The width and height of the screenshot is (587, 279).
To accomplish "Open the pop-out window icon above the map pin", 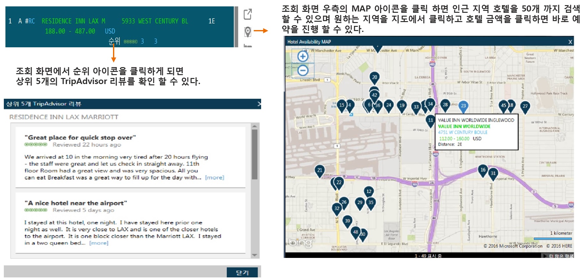I will click(x=248, y=14).
